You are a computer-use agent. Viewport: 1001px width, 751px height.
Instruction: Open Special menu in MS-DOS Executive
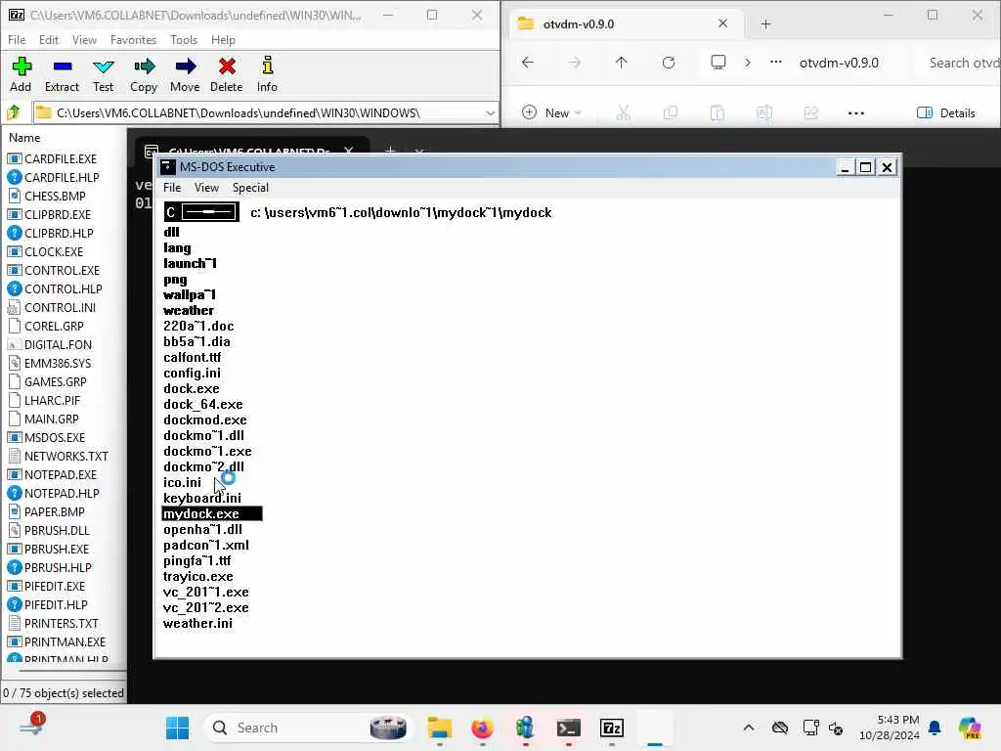click(250, 188)
